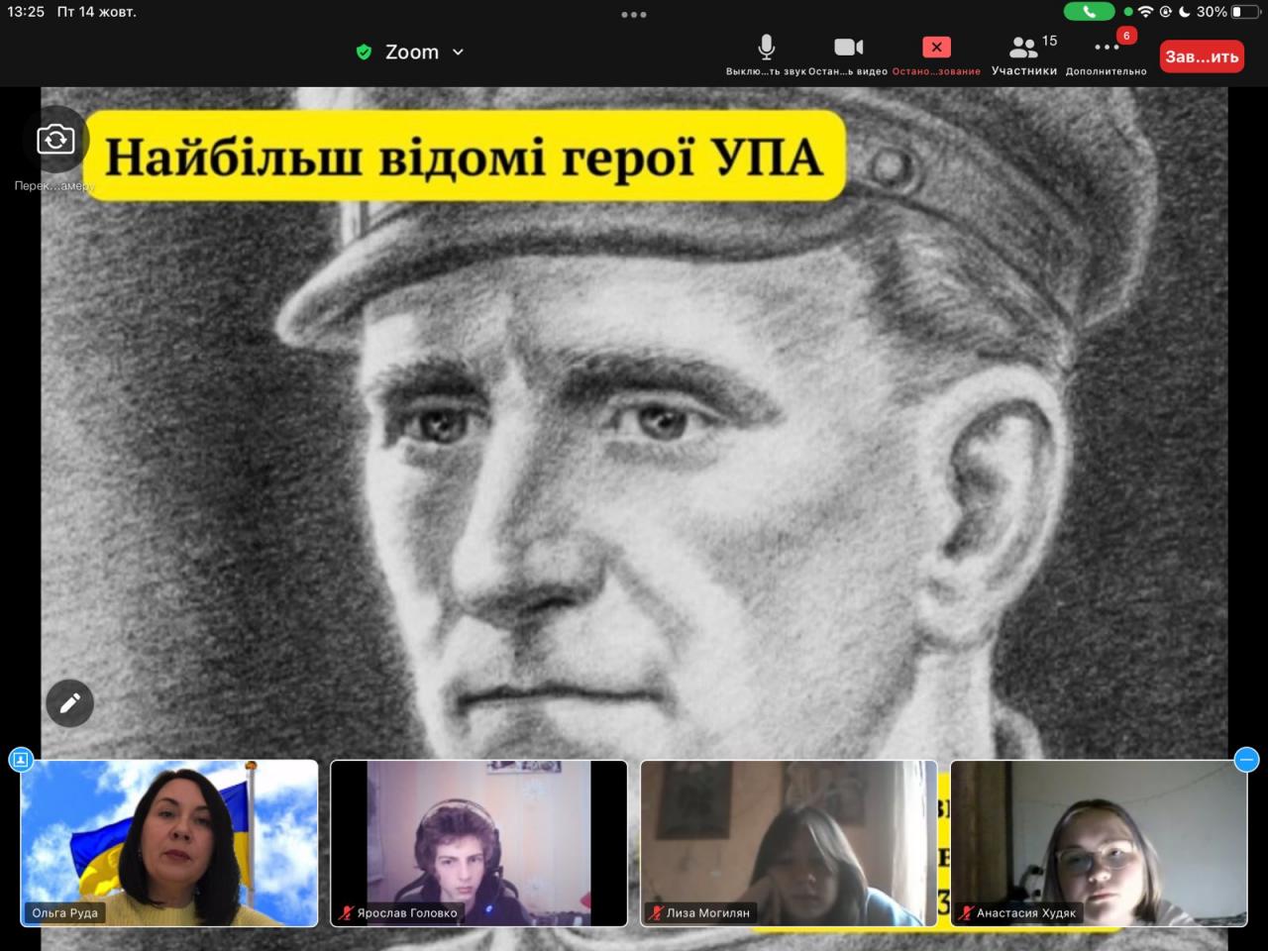The image size is (1268, 951).
Task: Open annotation tools with the pencil icon
Action: coord(69,703)
